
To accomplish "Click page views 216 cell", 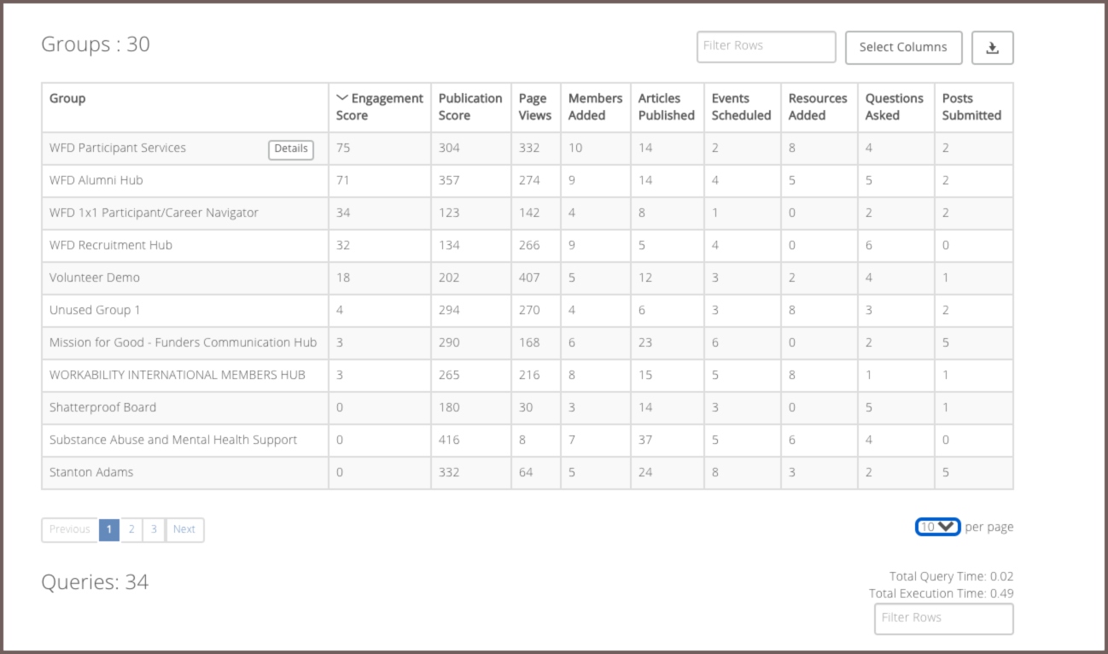I will click(535, 375).
